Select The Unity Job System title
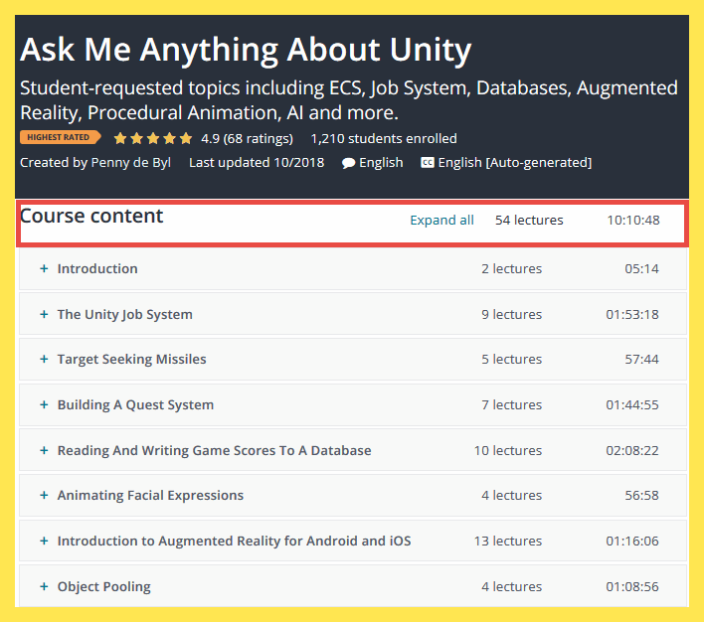The image size is (704, 622). pos(125,315)
